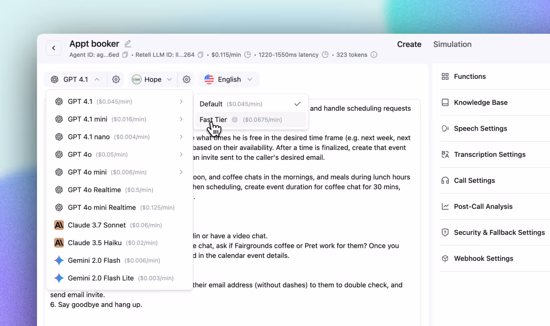550x326 pixels.
Task: Open latency breakdown icon beside 1220-1550ms latency
Action: (x=325, y=55)
